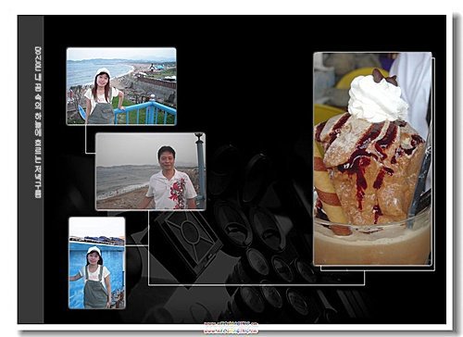Open the photo of man in floral shirt
The height and width of the screenshot is (337, 463).
coord(150,171)
